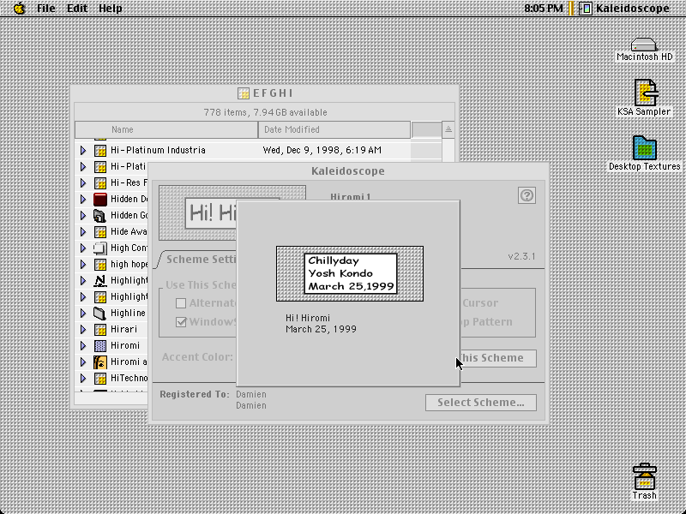Open the Apple menu icon
This screenshot has width=686, height=514.
19,8
